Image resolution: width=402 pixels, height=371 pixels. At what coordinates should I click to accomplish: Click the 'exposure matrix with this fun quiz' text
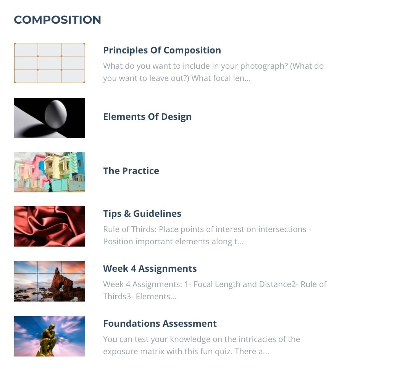tap(186, 352)
